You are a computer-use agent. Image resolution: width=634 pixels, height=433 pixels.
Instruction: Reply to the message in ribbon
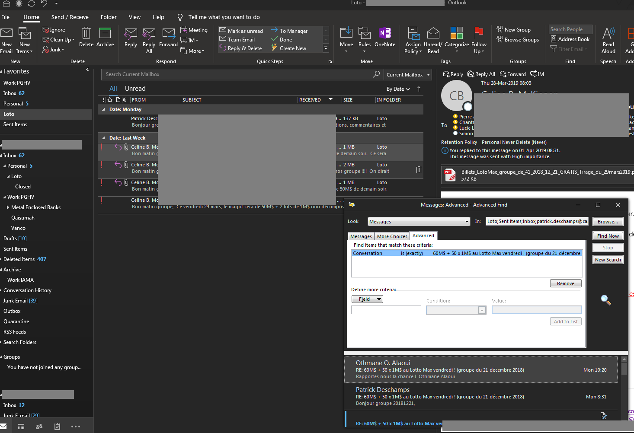point(131,38)
